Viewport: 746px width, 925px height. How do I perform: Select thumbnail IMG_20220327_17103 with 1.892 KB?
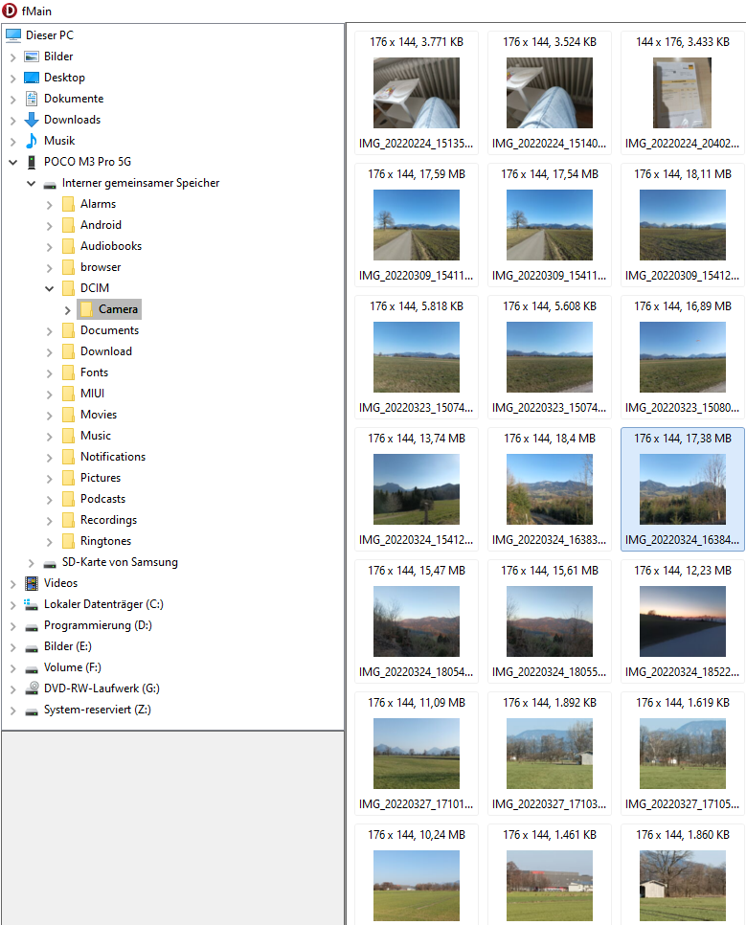tap(550, 754)
